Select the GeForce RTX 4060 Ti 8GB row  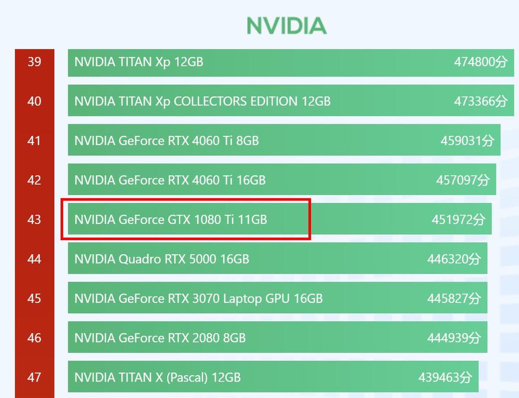[x=284, y=140]
